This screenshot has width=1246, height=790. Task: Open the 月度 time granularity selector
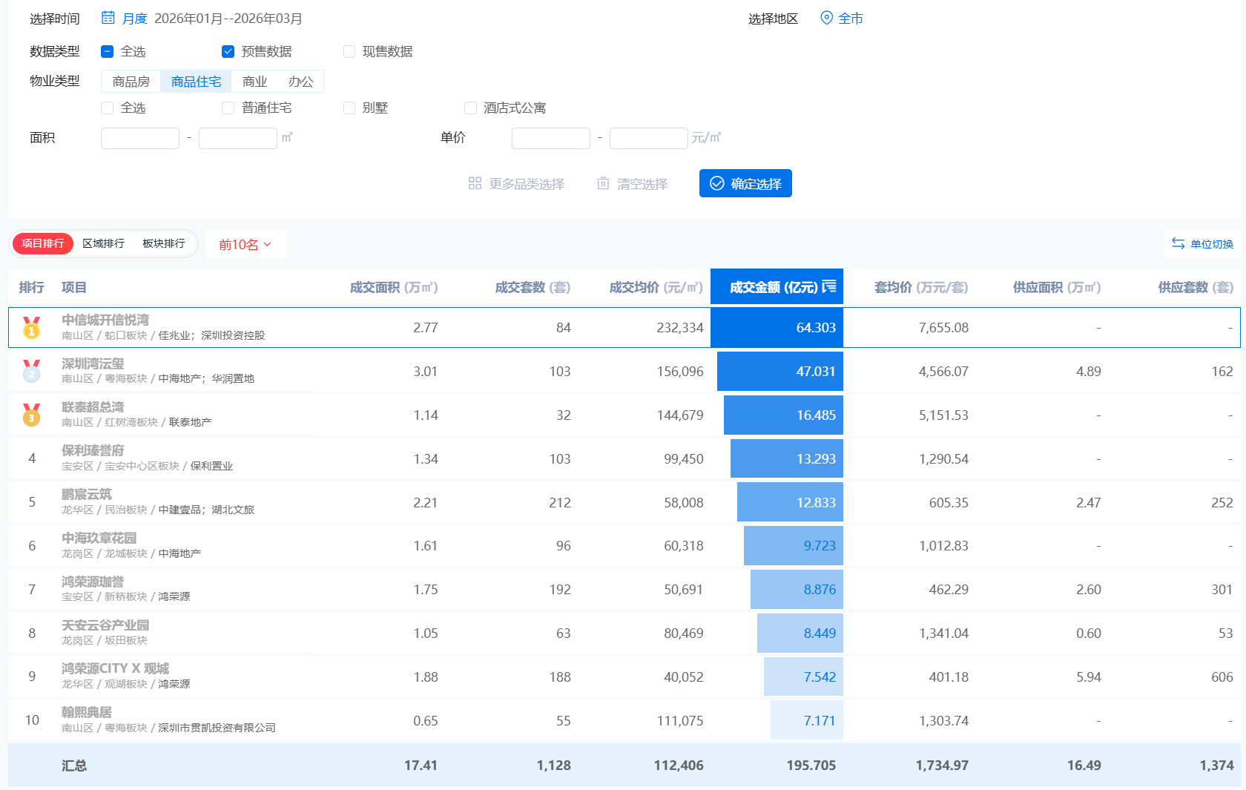click(134, 19)
